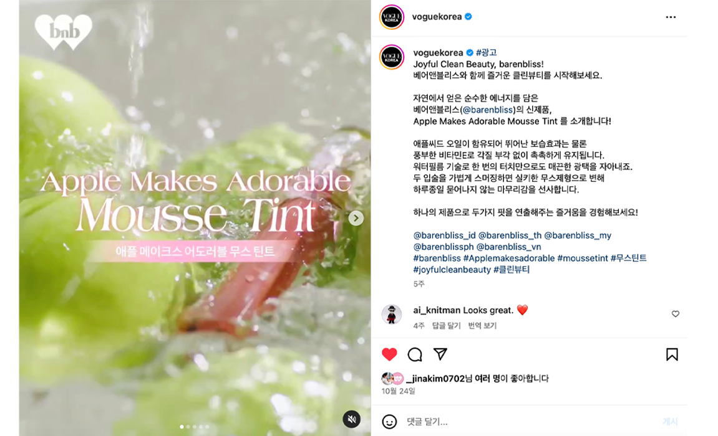Click 번역 보기 to translate the comment

click(482, 325)
